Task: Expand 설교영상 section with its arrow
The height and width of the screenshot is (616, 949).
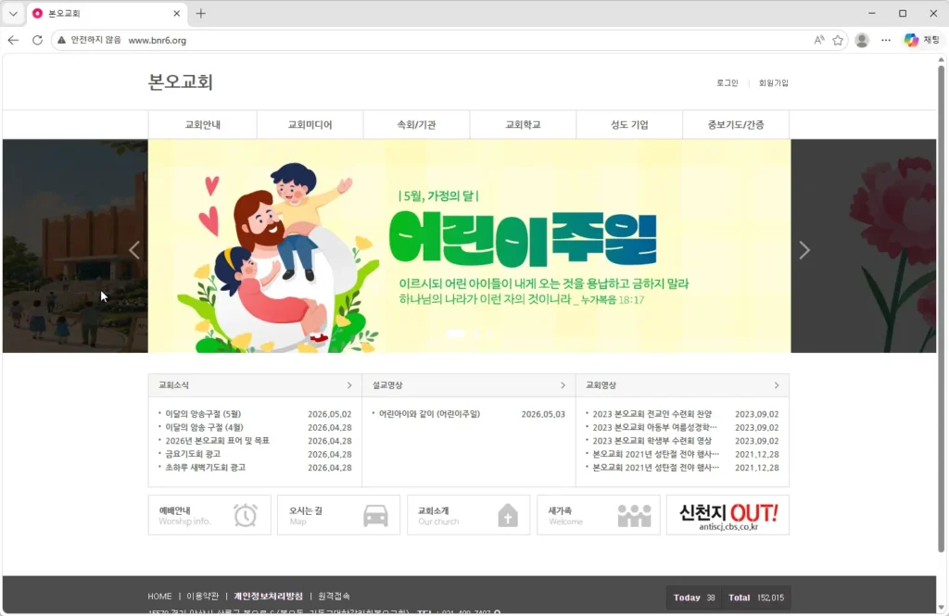Action: tap(563, 385)
